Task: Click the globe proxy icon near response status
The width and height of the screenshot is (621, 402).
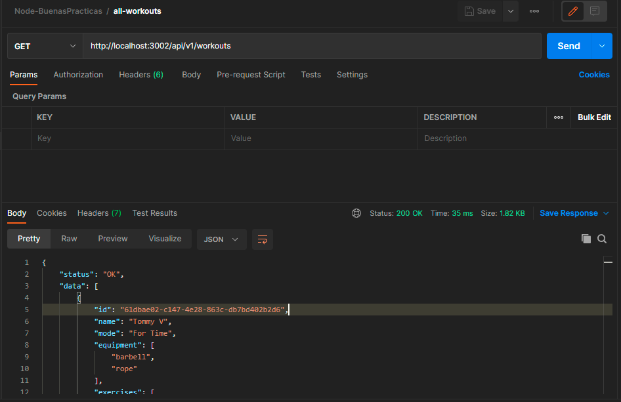Action: pyautogui.click(x=356, y=213)
